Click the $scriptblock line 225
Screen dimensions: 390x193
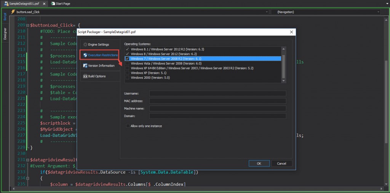click(x=58, y=123)
